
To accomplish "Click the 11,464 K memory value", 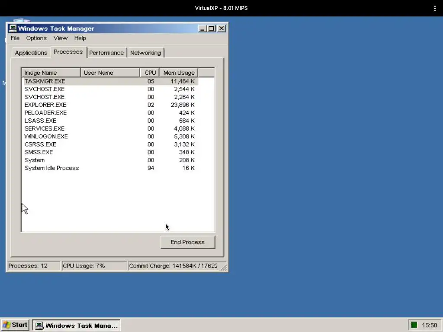I will click(x=183, y=81).
